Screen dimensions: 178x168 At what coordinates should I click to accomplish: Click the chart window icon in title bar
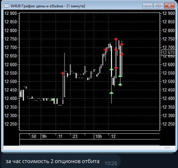7,6
